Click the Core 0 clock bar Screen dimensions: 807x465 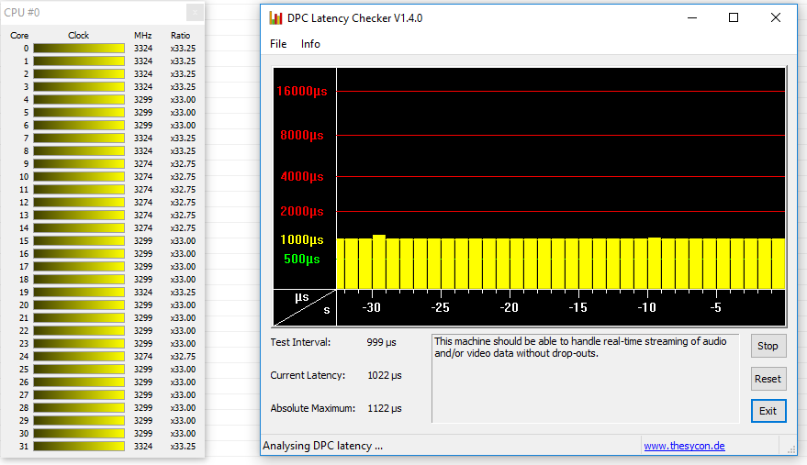[79, 49]
